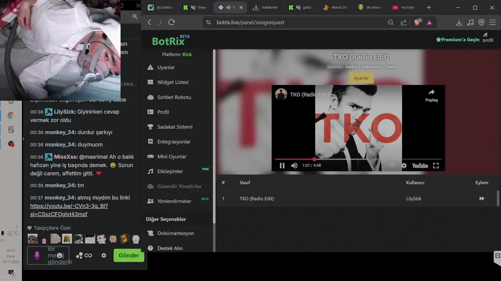Open browser downloads icon
The image size is (501, 281).
(x=459, y=22)
